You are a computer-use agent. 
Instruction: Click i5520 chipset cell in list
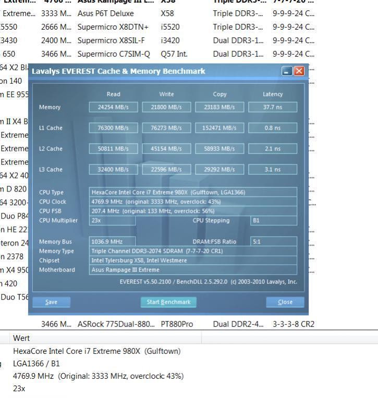[x=170, y=27]
